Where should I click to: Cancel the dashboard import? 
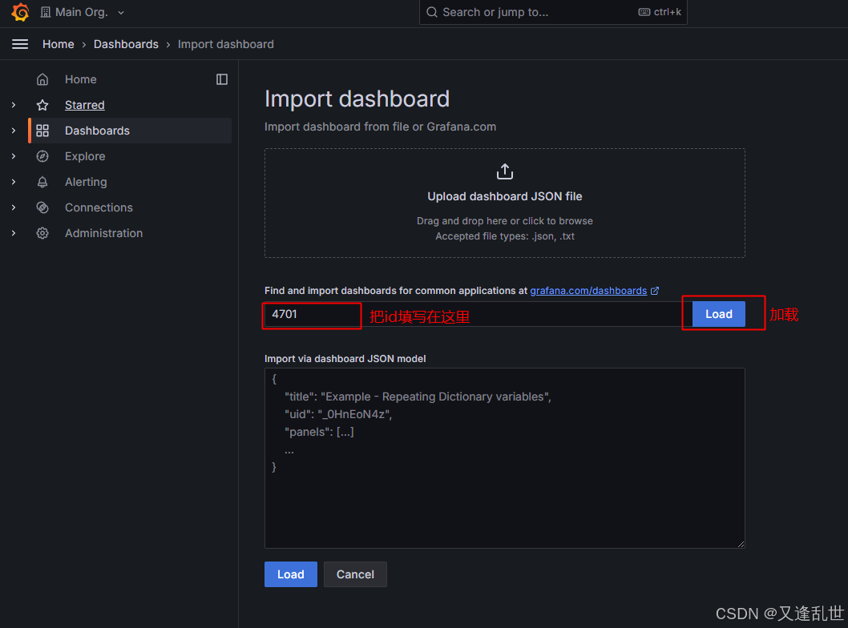(x=355, y=574)
